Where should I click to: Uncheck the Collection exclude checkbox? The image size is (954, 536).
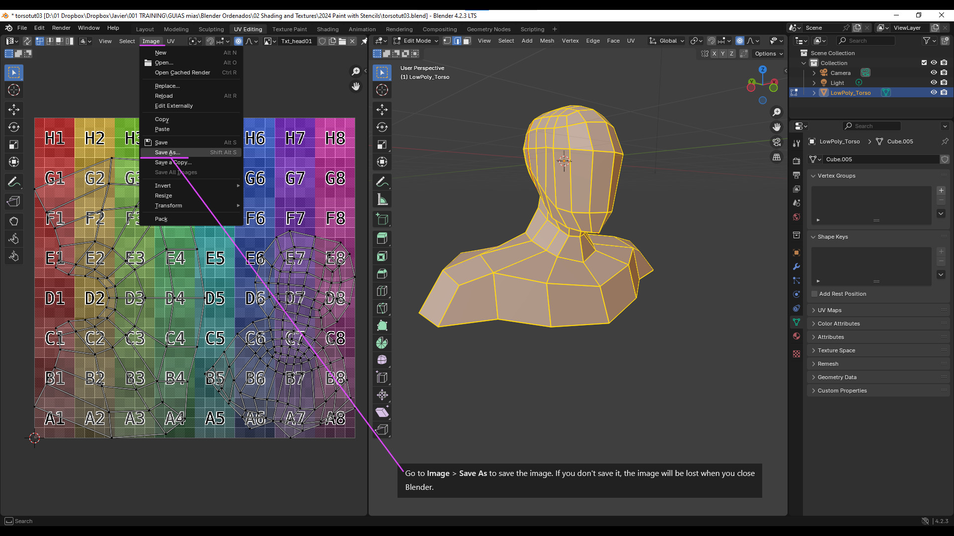[x=924, y=63]
